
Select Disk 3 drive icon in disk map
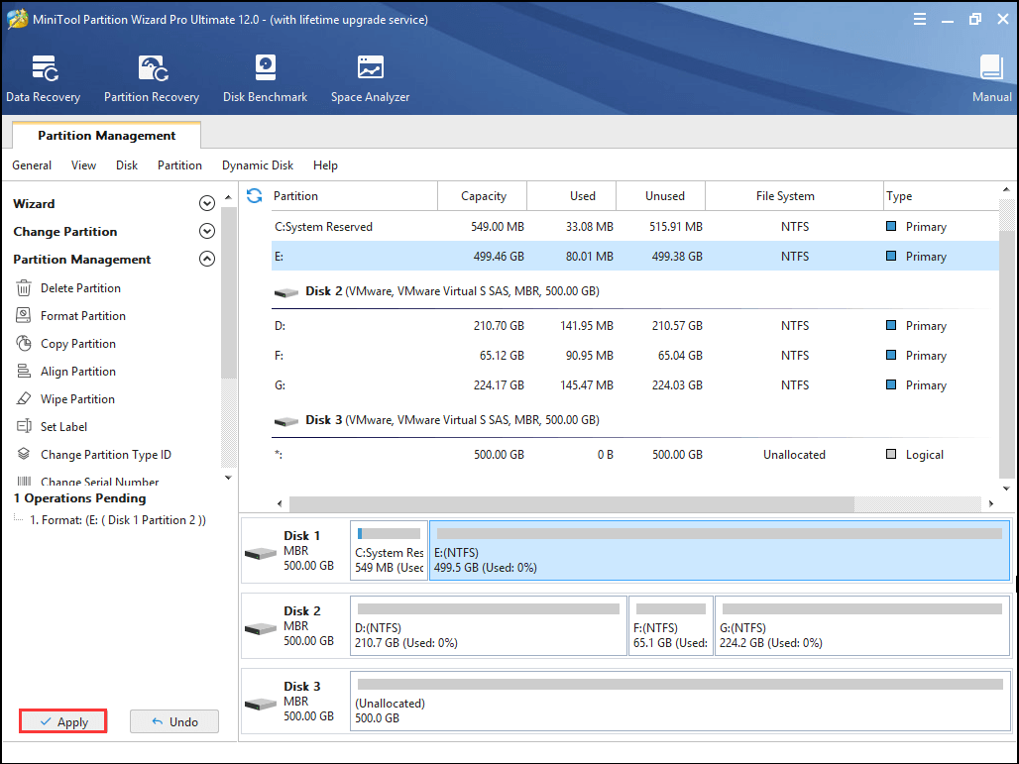click(261, 705)
